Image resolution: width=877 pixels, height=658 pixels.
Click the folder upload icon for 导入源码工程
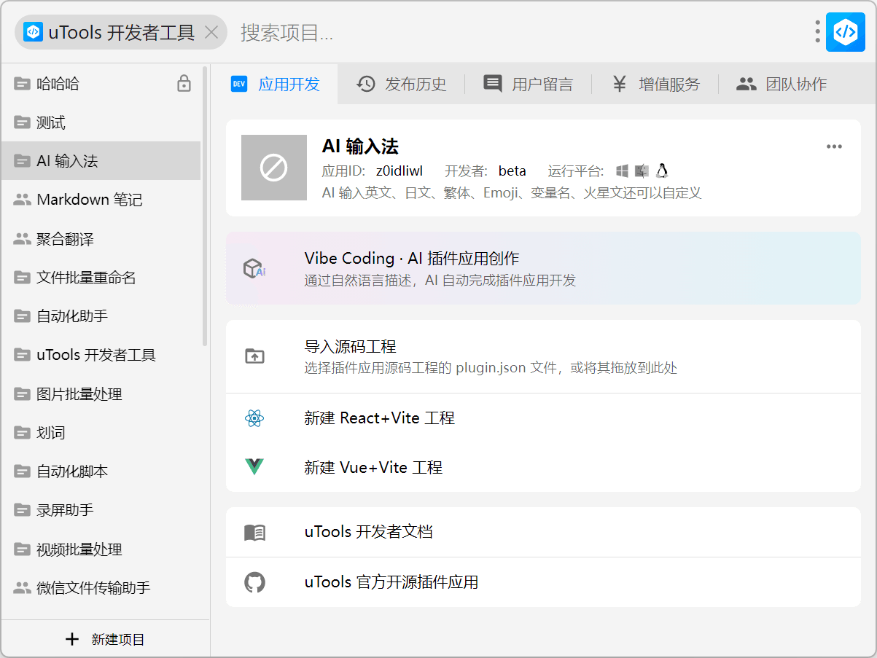[254, 356]
